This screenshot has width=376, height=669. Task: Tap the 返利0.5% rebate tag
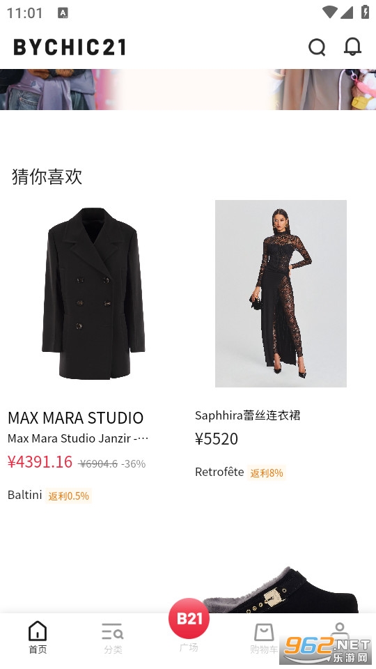pos(69,495)
